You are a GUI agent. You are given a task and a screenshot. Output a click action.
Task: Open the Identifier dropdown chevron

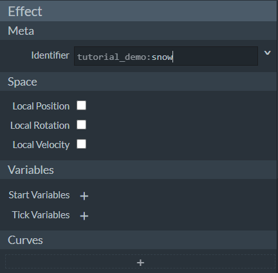pos(267,53)
